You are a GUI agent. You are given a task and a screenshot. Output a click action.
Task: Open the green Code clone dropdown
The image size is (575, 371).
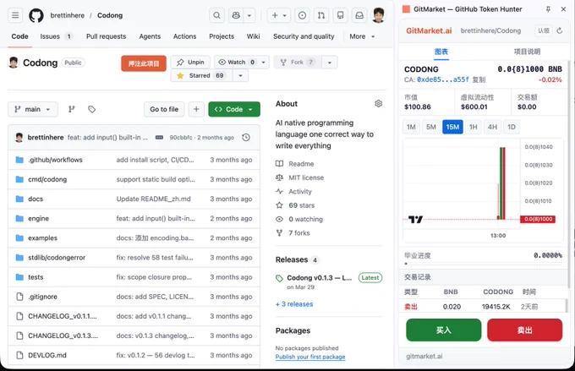click(234, 109)
